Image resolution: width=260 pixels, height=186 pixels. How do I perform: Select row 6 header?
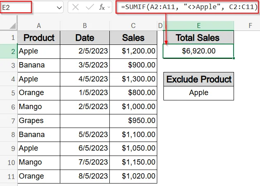point(9,107)
